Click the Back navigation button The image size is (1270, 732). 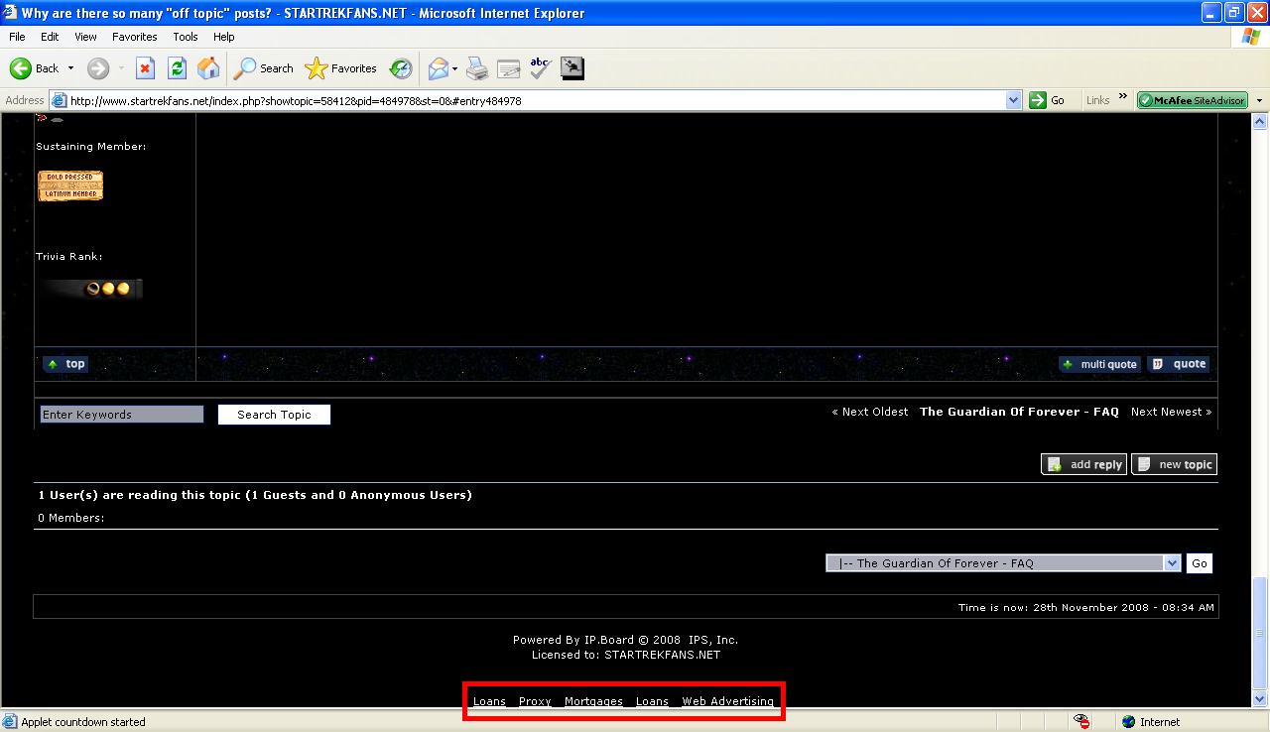point(35,68)
